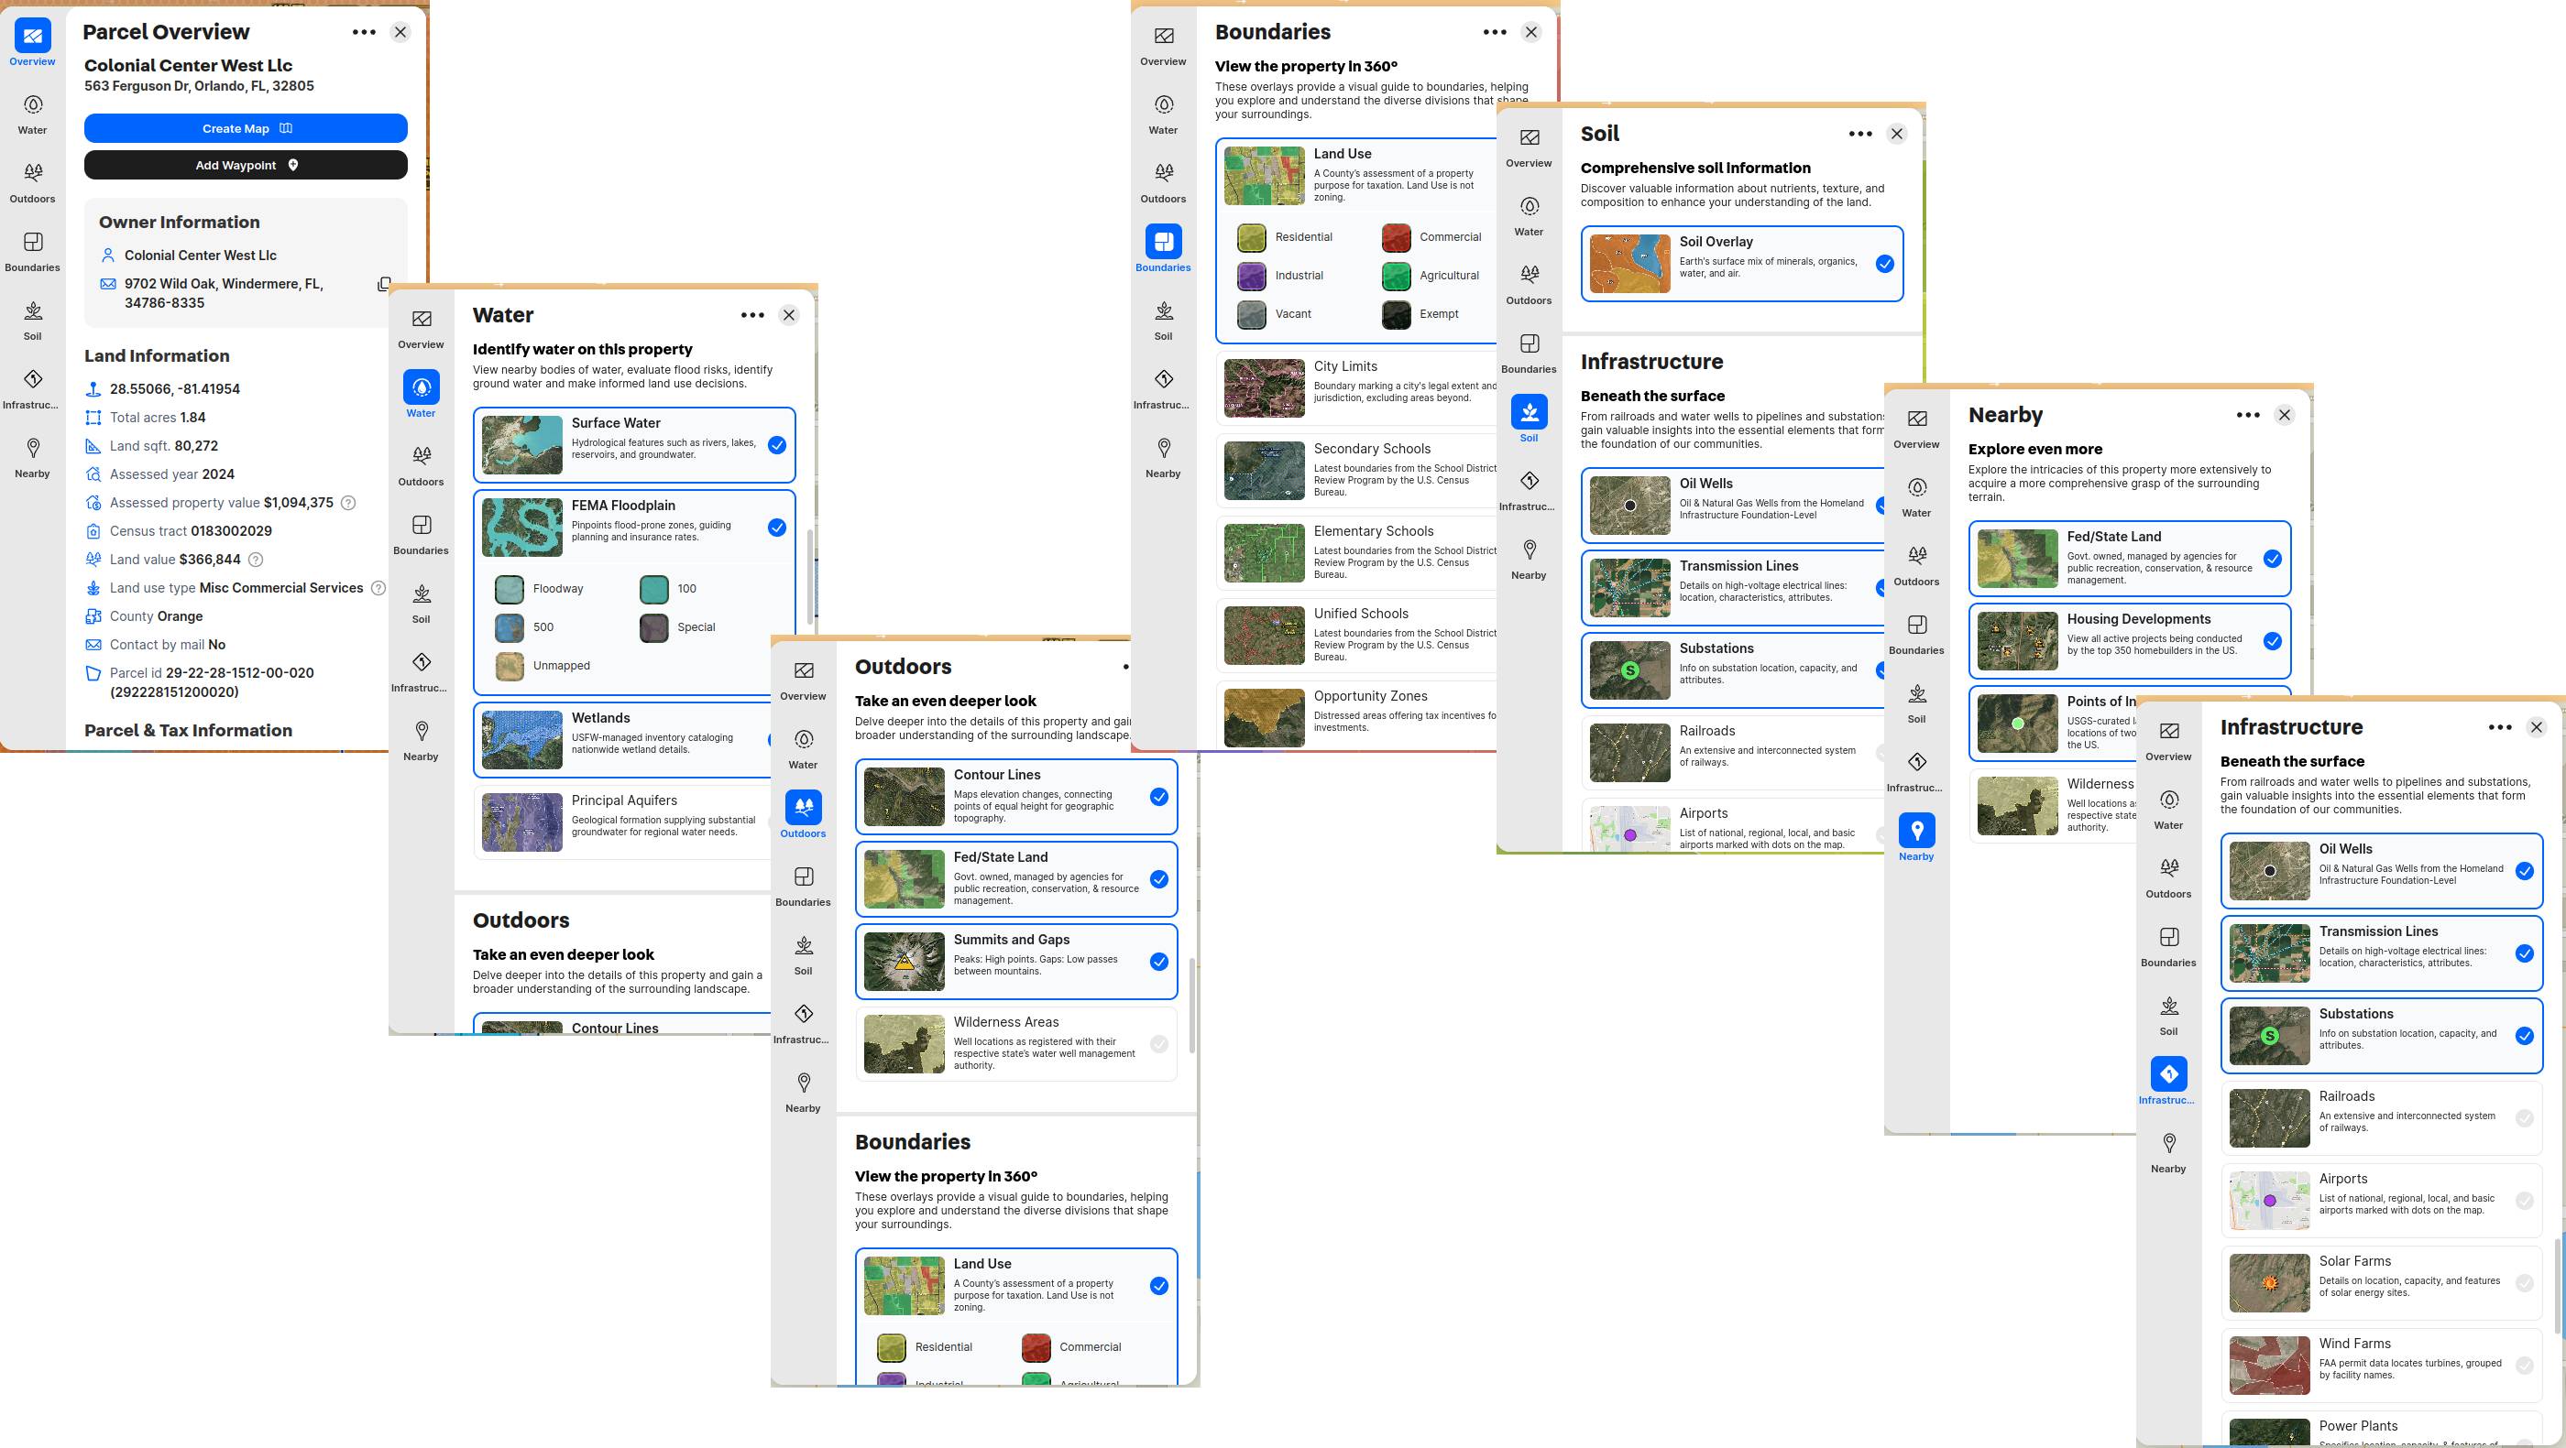Screen dimensions: 2566x1448
Task: Open Soil panel more options menu
Action: point(1859,134)
